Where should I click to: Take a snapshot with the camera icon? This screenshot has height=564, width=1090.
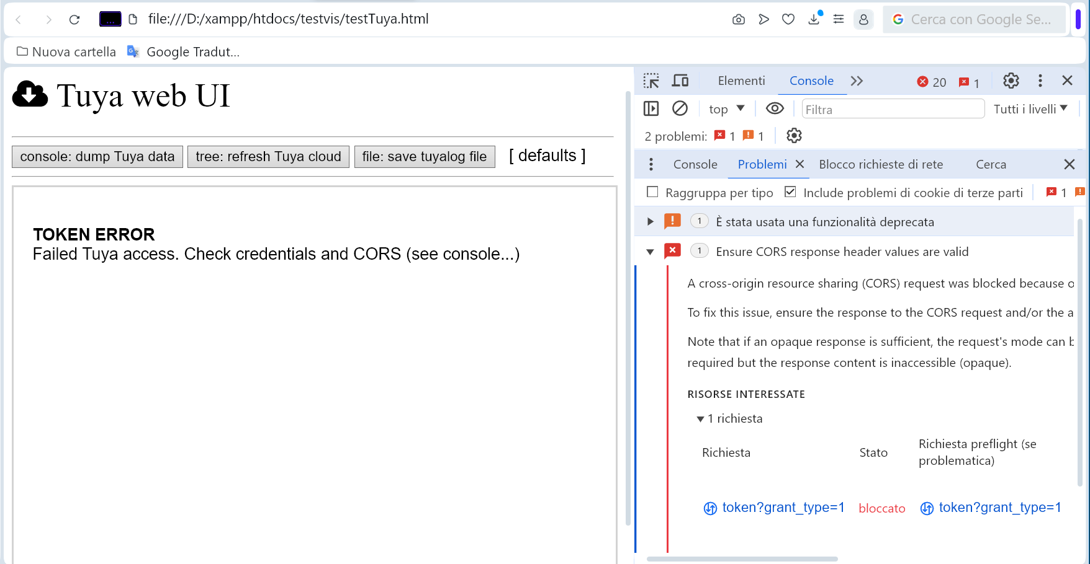coord(739,20)
